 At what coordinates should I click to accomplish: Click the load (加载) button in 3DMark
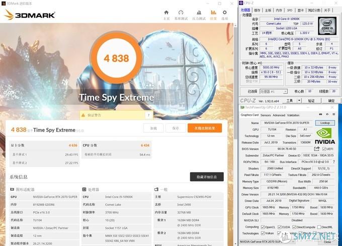(x=153, y=128)
